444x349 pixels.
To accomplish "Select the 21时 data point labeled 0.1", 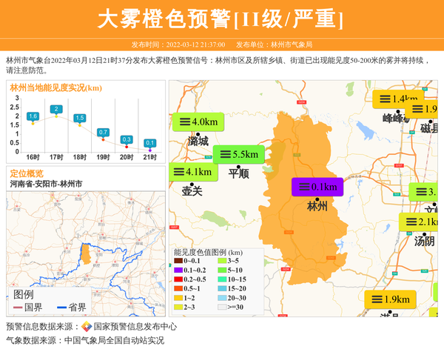I will click(x=150, y=149).
